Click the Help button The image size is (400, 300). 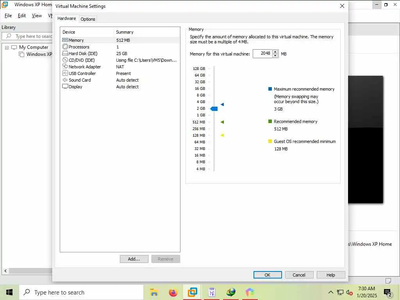(x=330, y=275)
